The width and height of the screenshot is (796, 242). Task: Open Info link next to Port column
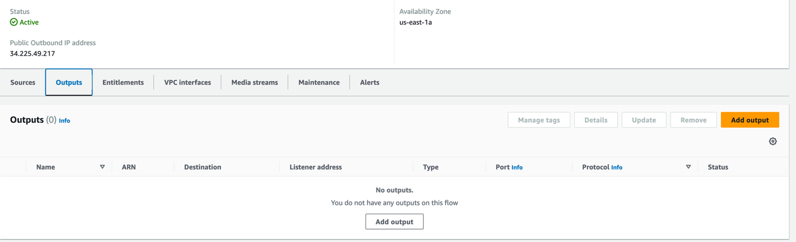point(517,167)
